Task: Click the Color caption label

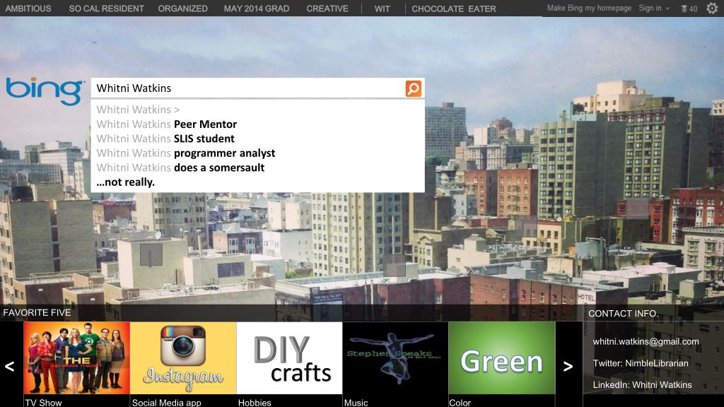Action: pyautogui.click(x=460, y=402)
